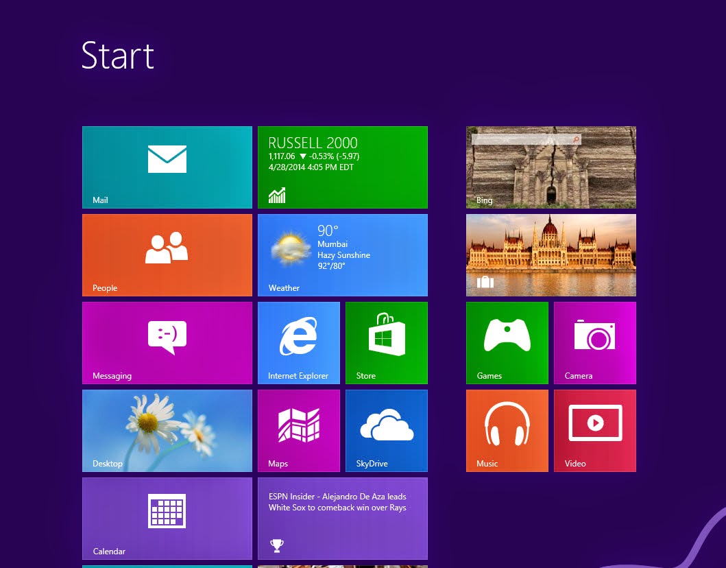The width and height of the screenshot is (726, 568).
Task: Open the SkyDrive tile
Action: [x=387, y=430]
